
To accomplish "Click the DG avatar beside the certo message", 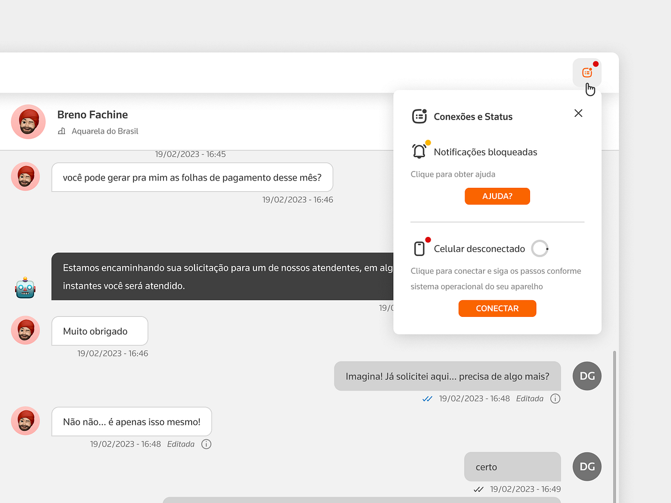I will 587,466.
